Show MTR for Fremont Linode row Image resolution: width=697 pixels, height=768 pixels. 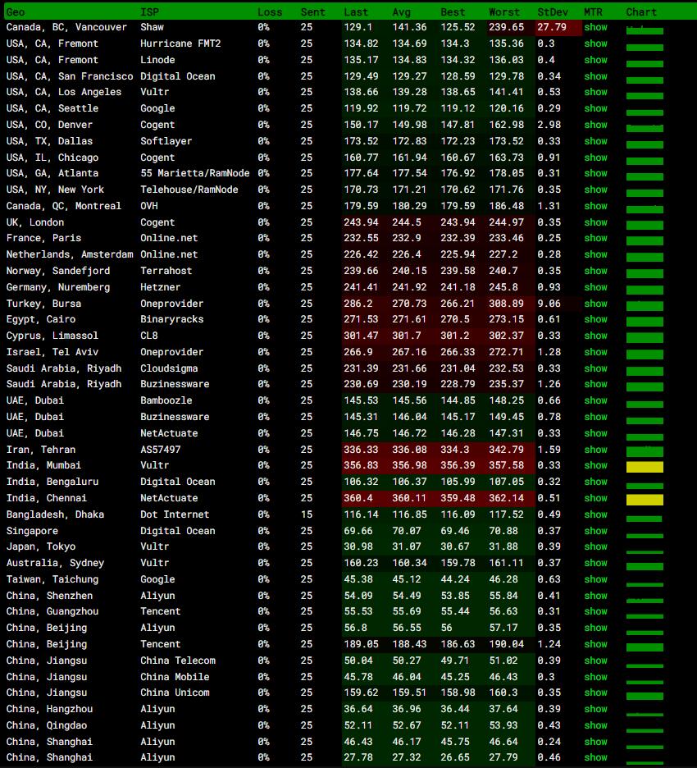point(595,60)
